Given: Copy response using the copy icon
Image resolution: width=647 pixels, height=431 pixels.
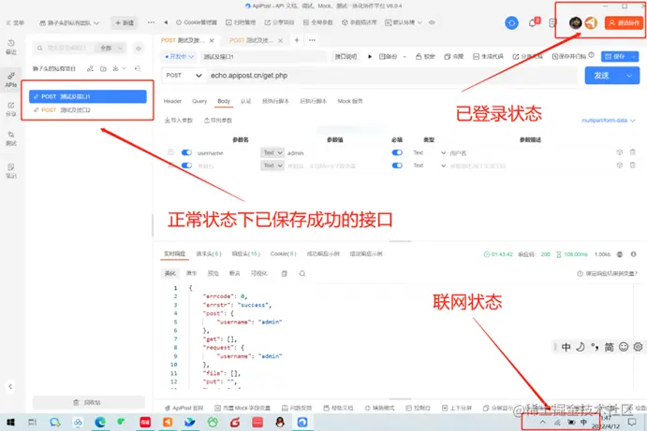Looking at the screenshot, I should tap(284, 273).
